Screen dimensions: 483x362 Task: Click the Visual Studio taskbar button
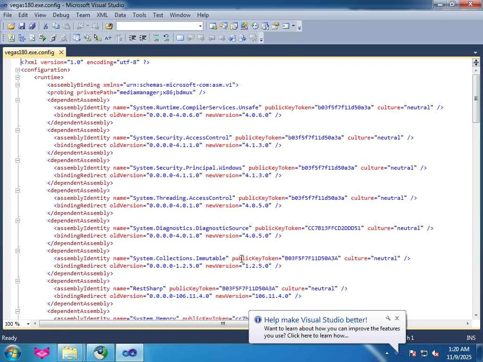(x=130, y=353)
